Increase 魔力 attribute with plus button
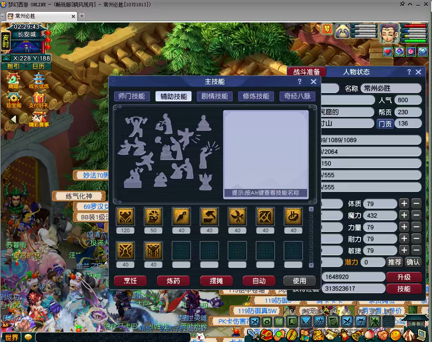432x342 pixels. pyautogui.click(x=404, y=215)
